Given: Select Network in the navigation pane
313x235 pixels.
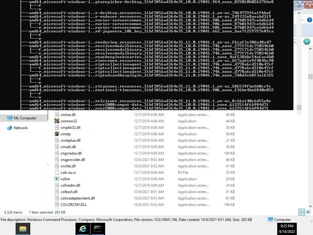Looking at the screenshot, I should (x=20, y=128).
